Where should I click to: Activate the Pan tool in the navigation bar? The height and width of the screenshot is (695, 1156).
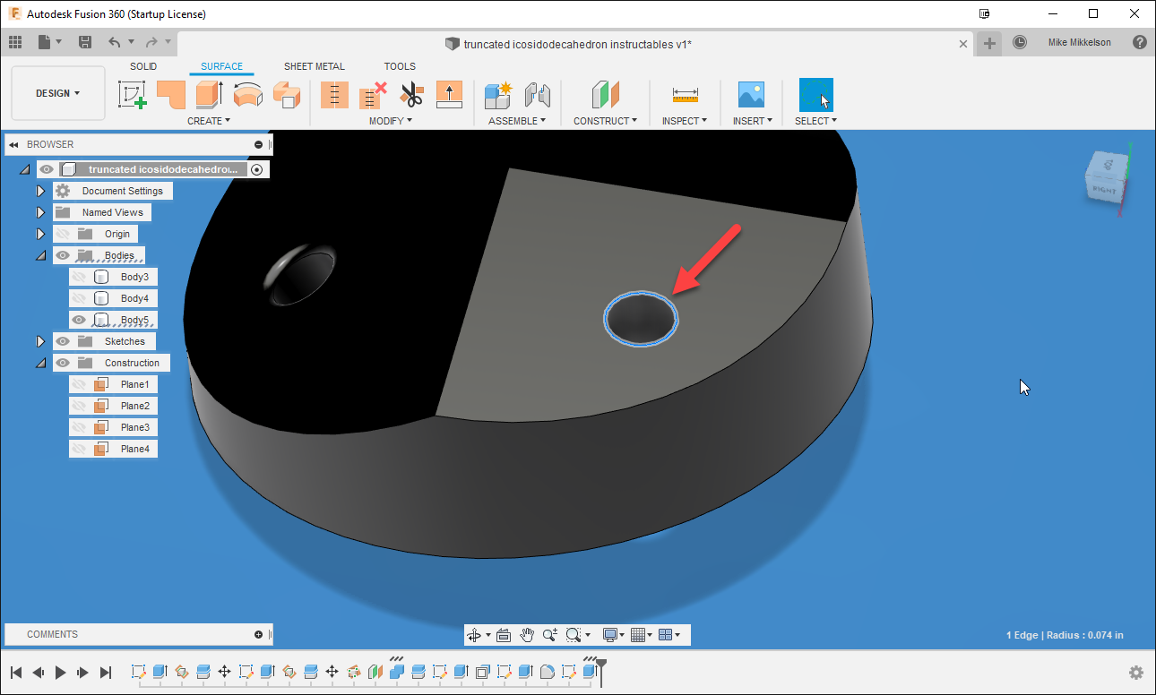(x=527, y=634)
